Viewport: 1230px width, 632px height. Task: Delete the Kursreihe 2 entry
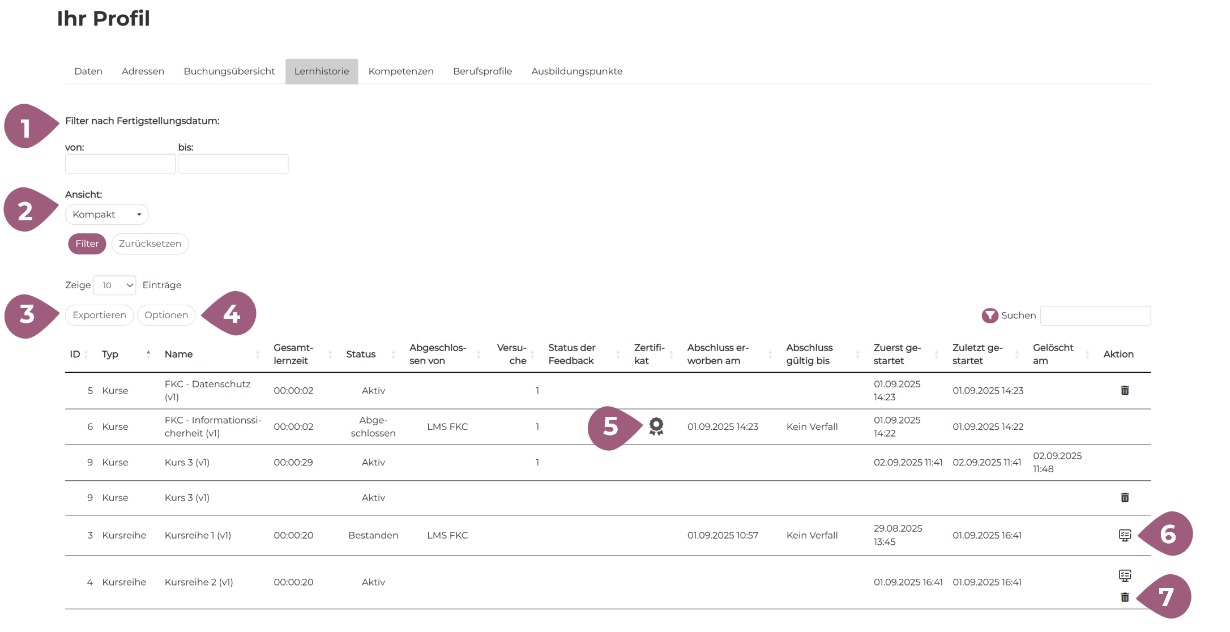(x=1125, y=597)
